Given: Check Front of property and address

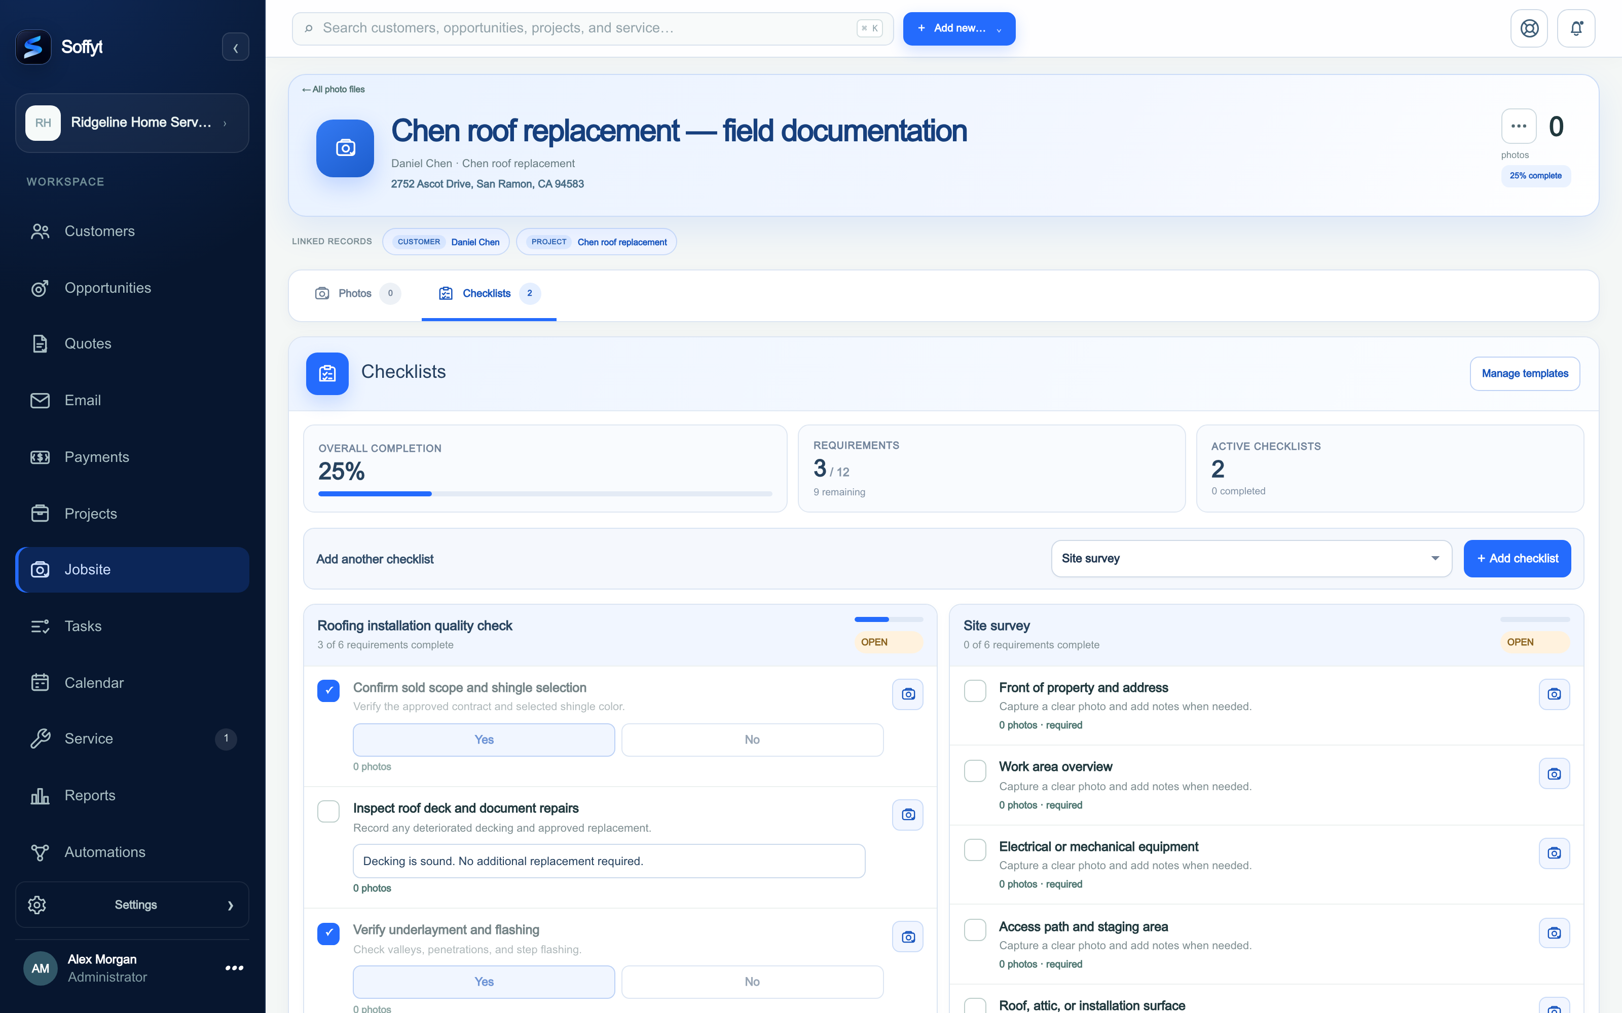Looking at the screenshot, I should tap(975, 690).
